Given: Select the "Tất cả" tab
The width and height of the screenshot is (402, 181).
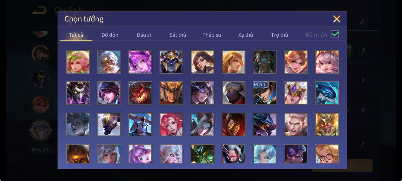Looking at the screenshot, I should (x=76, y=35).
